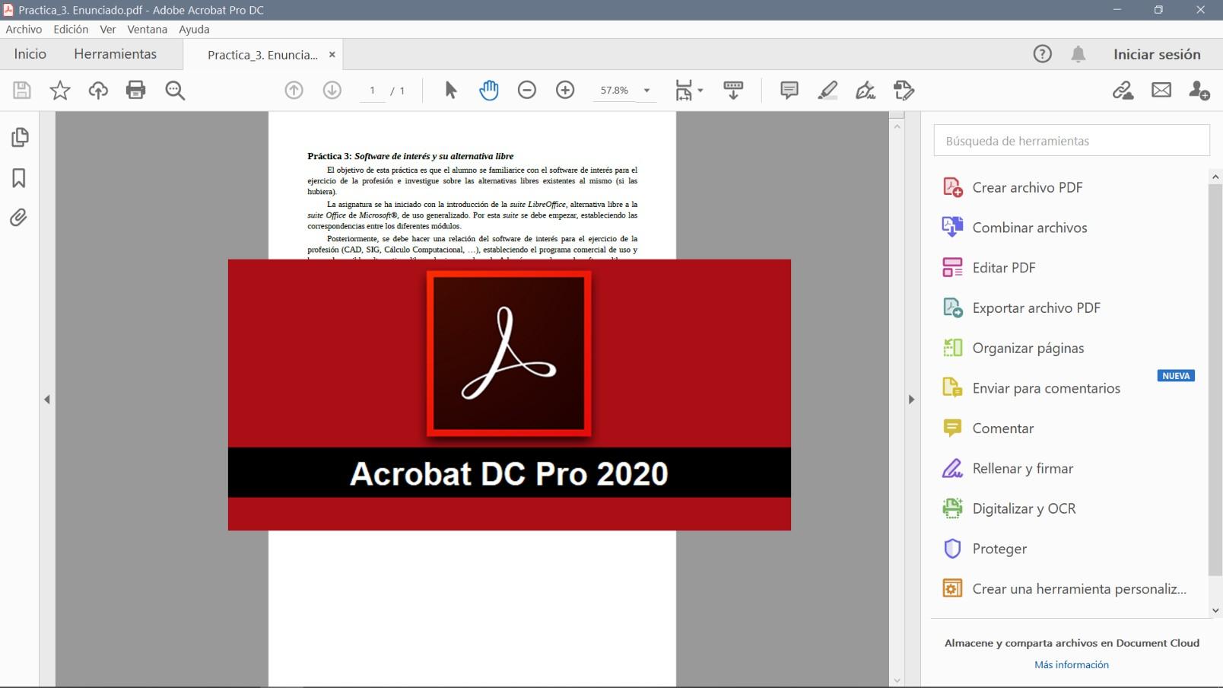Send the file by email envelope icon
The width and height of the screenshot is (1223, 688).
point(1161,91)
